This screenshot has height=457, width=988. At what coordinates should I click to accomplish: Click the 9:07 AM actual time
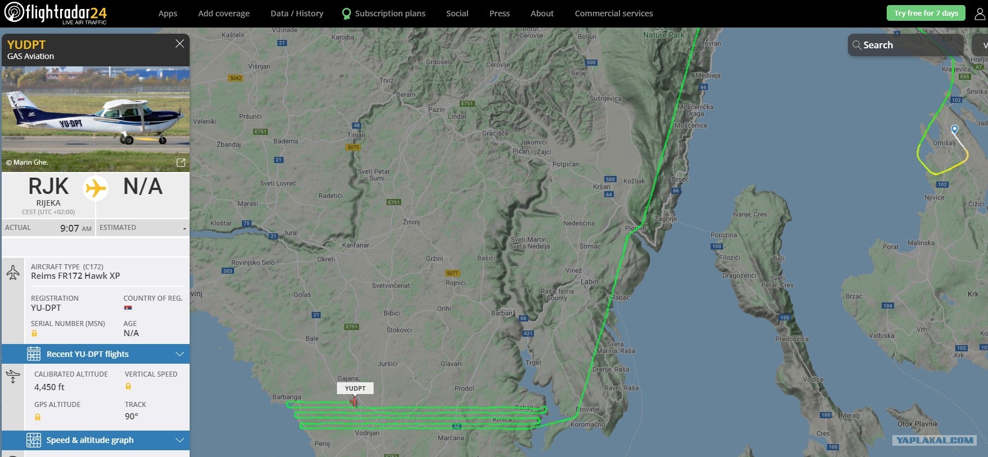[76, 228]
